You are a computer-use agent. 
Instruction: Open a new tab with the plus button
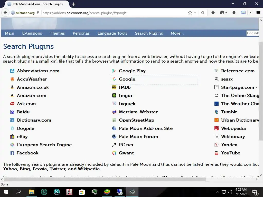tap(74, 4)
